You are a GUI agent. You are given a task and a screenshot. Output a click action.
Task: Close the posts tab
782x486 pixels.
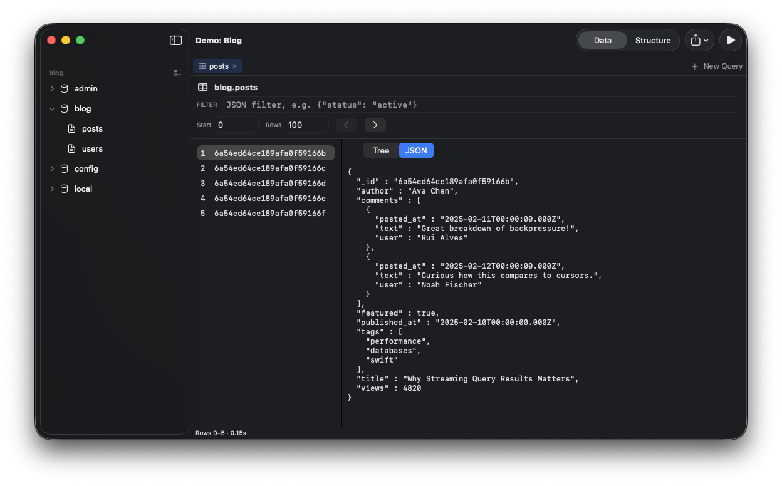(234, 66)
